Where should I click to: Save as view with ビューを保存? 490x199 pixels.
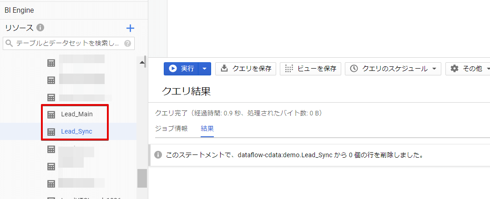coord(311,69)
